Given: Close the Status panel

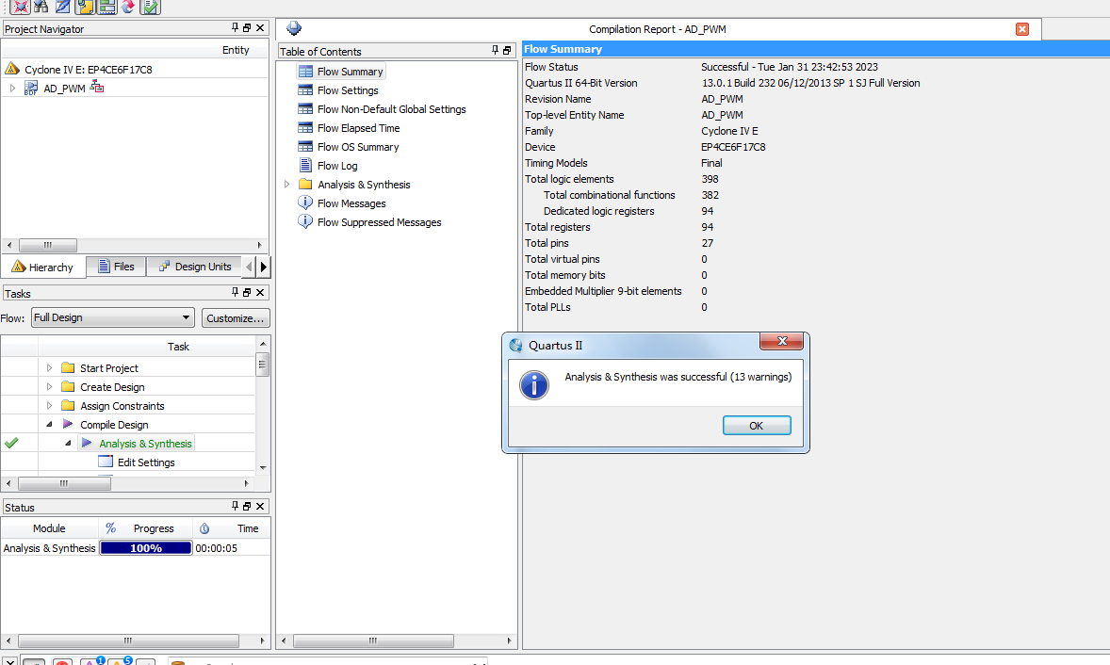Looking at the screenshot, I should [x=260, y=506].
